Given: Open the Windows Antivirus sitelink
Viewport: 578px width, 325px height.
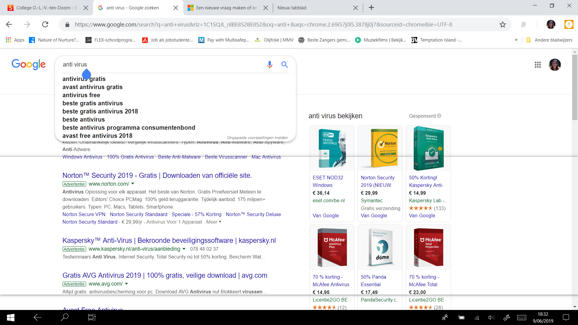Looking at the screenshot, I should click(x=82, y=157).
